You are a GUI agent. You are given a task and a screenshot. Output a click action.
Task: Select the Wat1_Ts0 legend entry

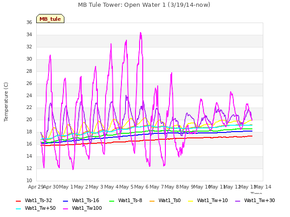click(165, 201)
